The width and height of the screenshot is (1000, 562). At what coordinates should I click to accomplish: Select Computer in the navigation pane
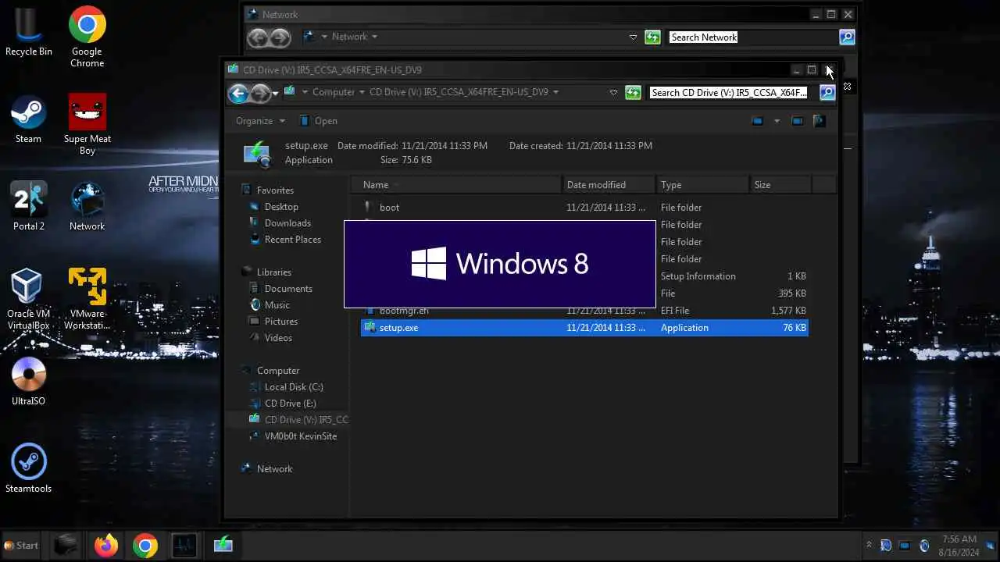tap(270, 371)
